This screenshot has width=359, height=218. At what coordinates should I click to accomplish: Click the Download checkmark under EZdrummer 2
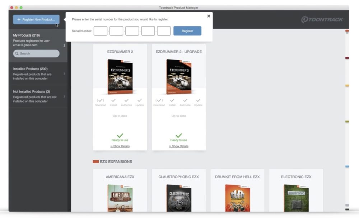tap(100, 101)
